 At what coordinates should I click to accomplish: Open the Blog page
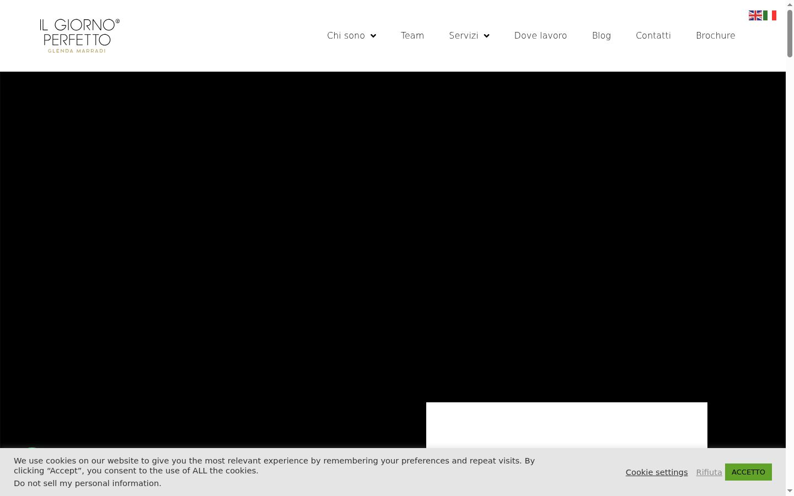coord(602,35)
